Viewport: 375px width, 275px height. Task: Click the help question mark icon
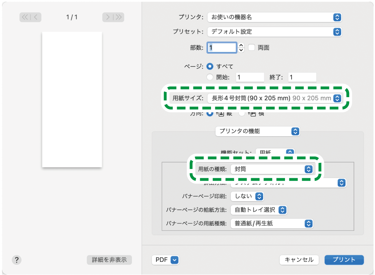point(16,260)
